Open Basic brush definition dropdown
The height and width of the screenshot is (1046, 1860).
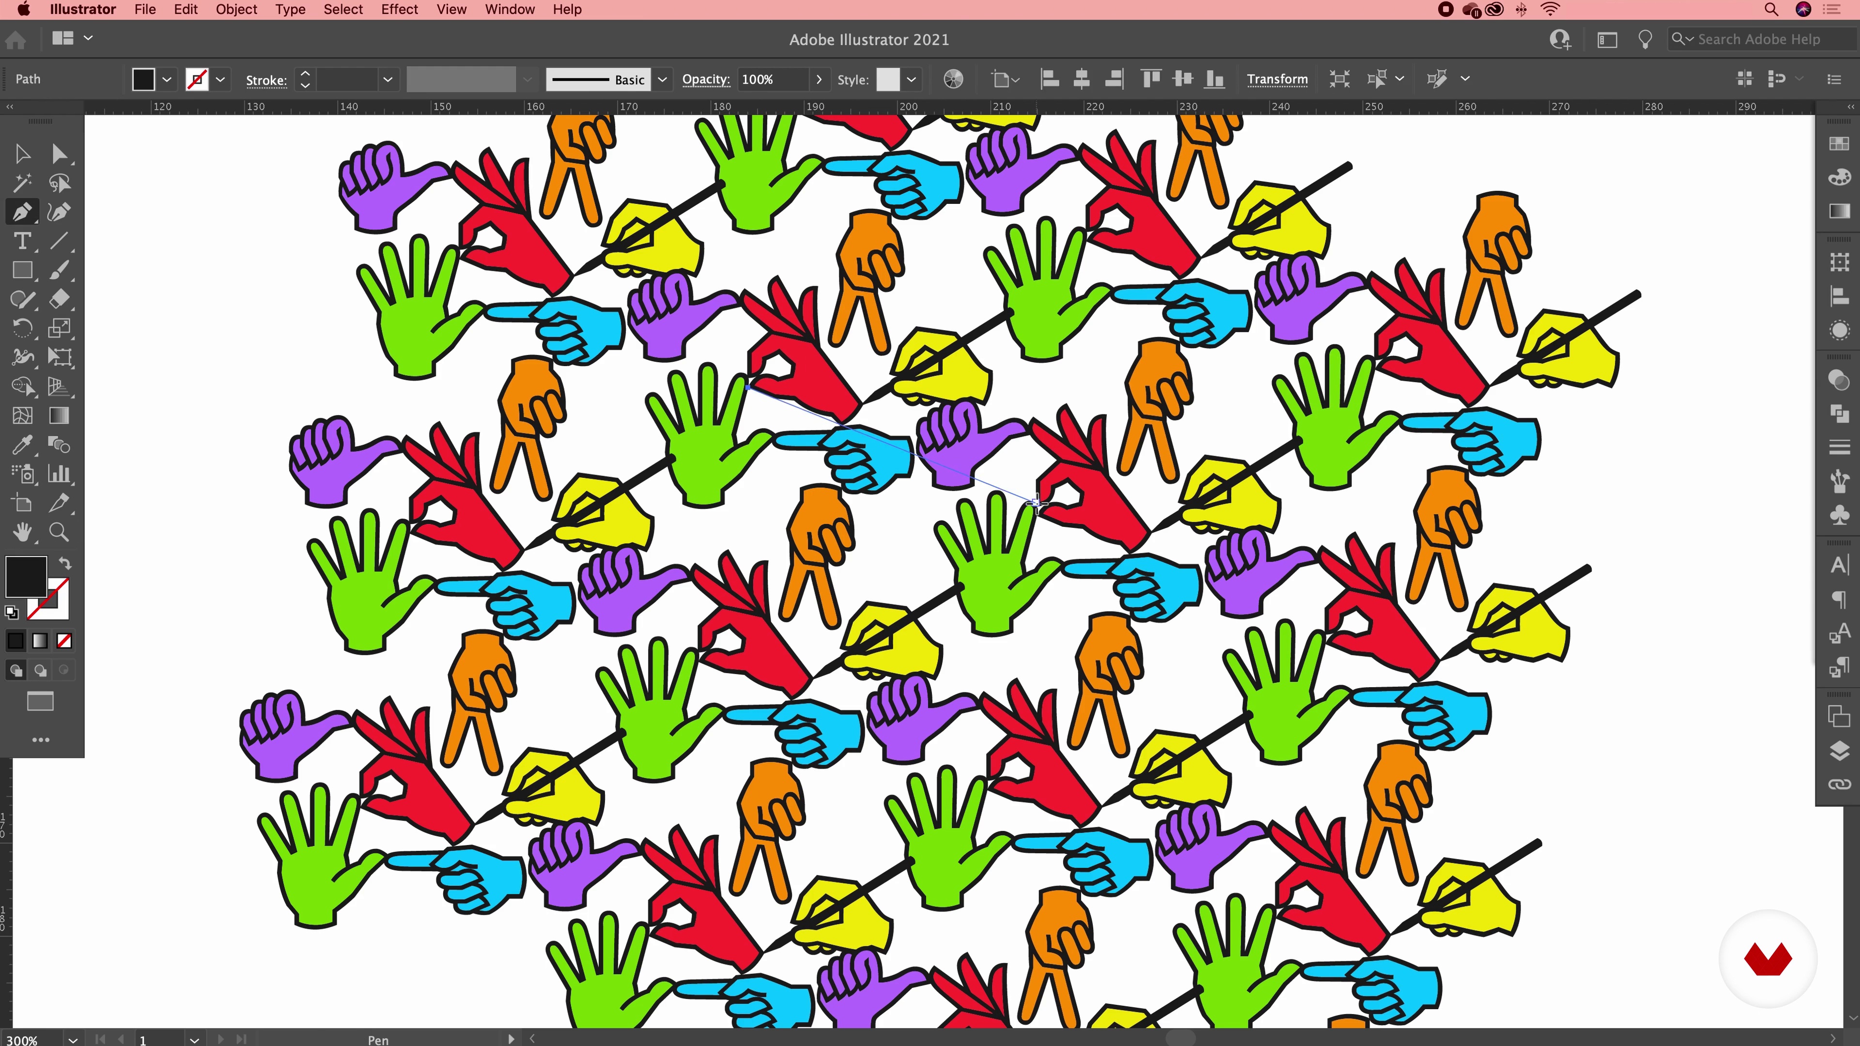pyautogui.click(x=662, y=79)
